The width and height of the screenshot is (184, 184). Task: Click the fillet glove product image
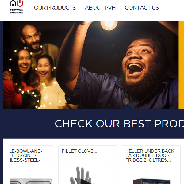click(x=81, y=175)
